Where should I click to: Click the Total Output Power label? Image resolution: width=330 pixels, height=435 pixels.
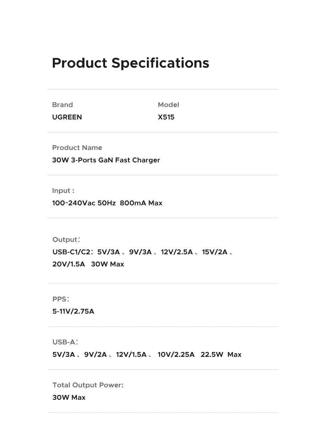(x=88, y=385)
